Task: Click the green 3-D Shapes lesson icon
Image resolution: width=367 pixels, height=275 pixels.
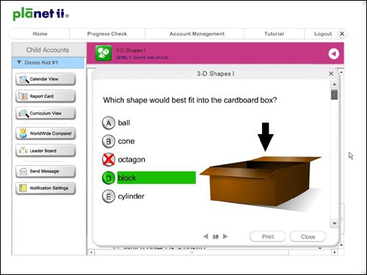Action: (x=103, y=53)
